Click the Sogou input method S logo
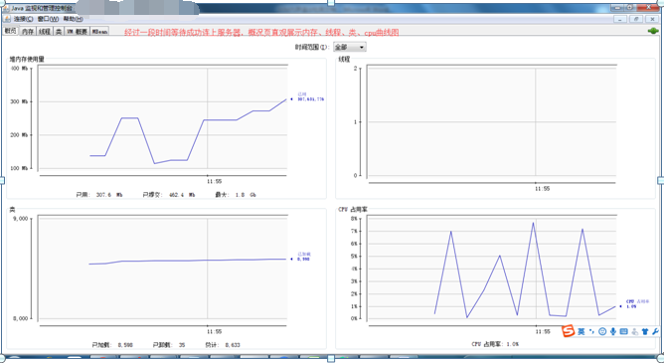The width and height of the screenshot is (664, 363). point(569,331)
